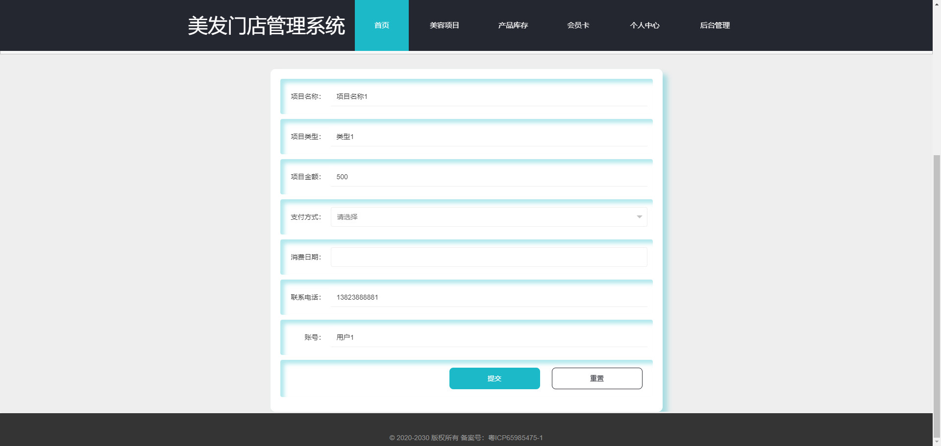The image size is (941, 446).
Task: Open 产品库存 in the navigation bar
Action: click(513, 25)
